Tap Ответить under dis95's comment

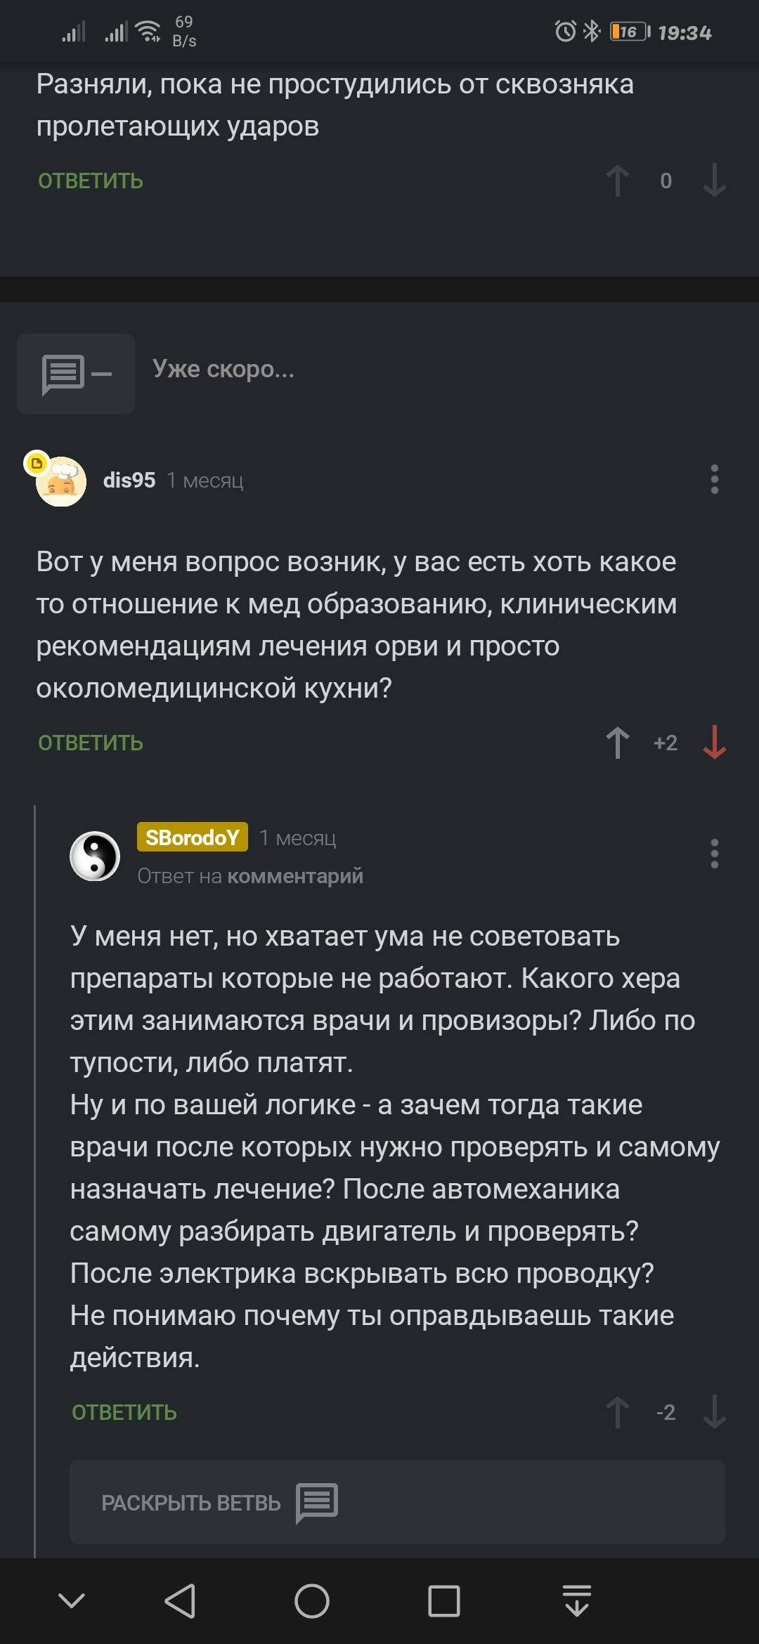point(91,743)
